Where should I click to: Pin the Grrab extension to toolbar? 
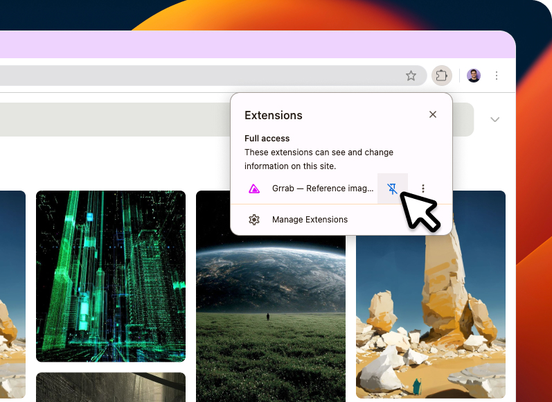tap(392, 189)
